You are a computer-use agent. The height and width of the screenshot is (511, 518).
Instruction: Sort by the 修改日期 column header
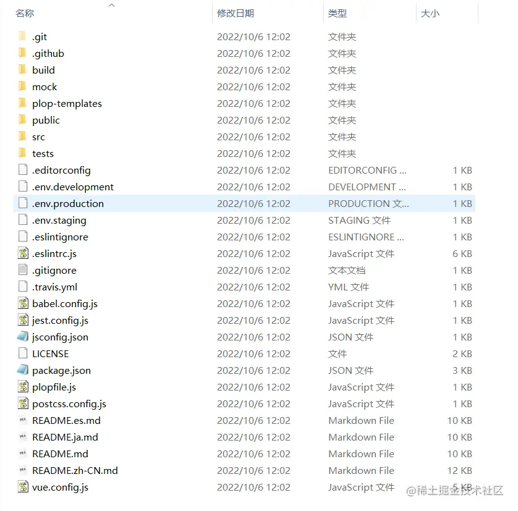236,13
